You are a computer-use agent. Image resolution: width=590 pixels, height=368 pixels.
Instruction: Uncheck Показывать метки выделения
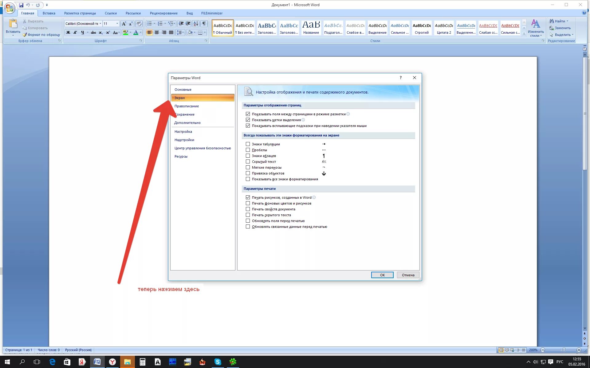coord(248,120)
